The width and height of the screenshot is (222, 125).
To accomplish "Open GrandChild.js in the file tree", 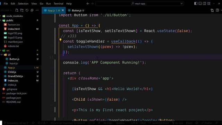I will [x=15, y=76].
